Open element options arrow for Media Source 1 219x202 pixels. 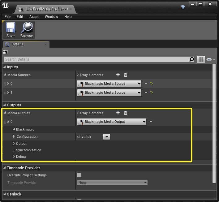point(146,92)
